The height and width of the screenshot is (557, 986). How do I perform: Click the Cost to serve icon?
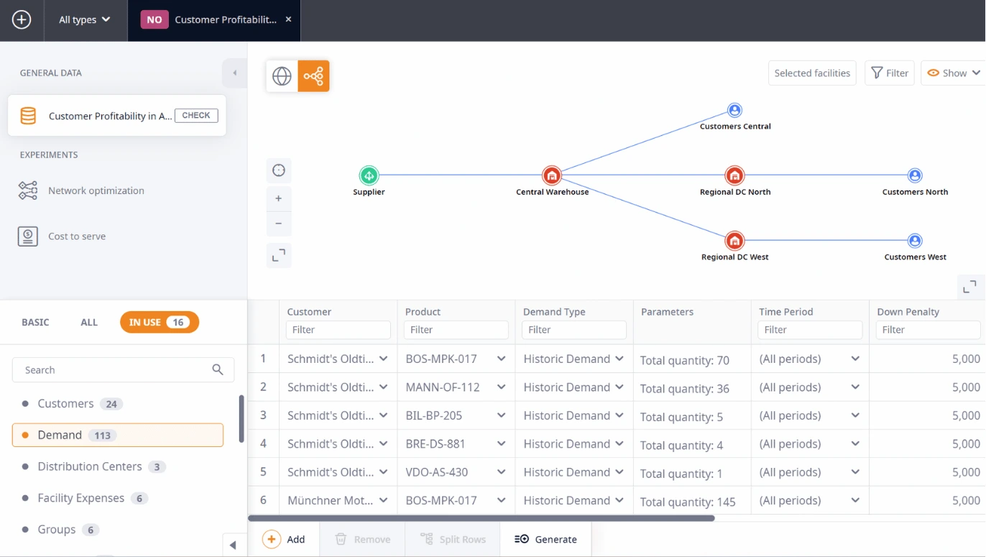27,236
